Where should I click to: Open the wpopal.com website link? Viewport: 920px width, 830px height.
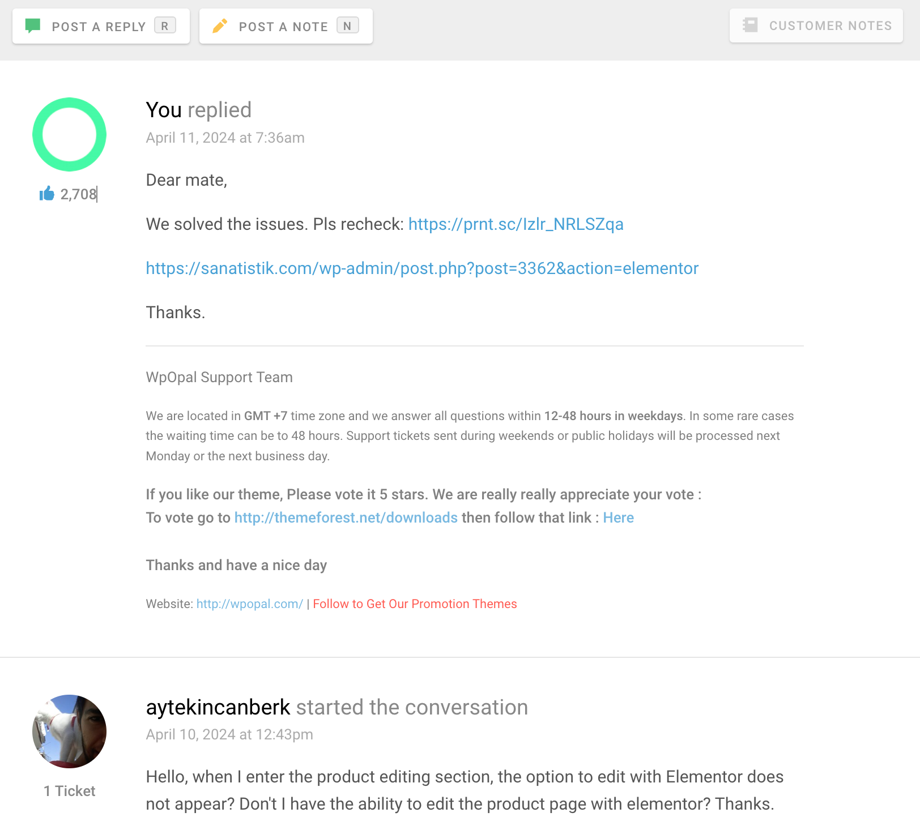coord(250,604)
